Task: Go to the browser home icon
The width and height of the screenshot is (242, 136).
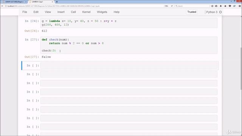Action: tap(225, 6)
